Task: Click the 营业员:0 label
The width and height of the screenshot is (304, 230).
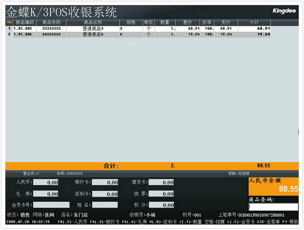Action: (x=31, y=173)
